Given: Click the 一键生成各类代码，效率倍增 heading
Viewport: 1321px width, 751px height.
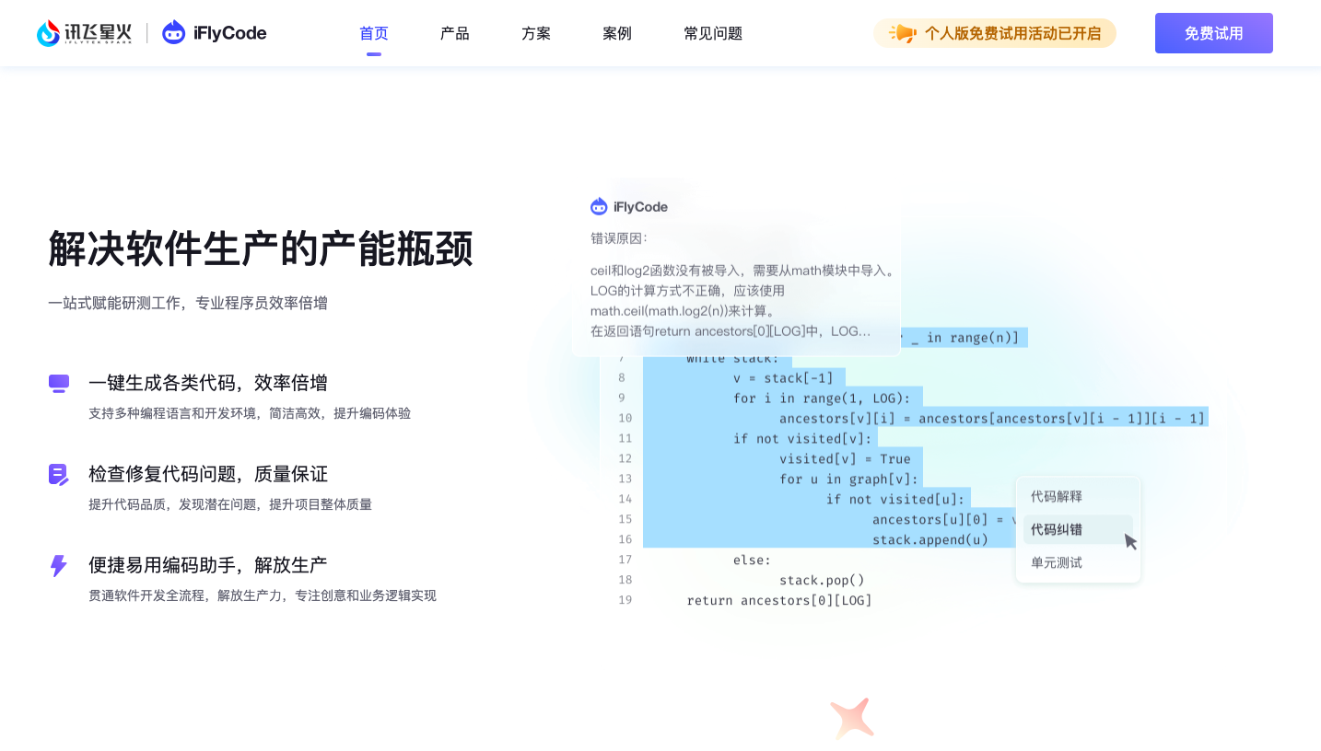Looking at the screenshot, I should coord(207,383).
